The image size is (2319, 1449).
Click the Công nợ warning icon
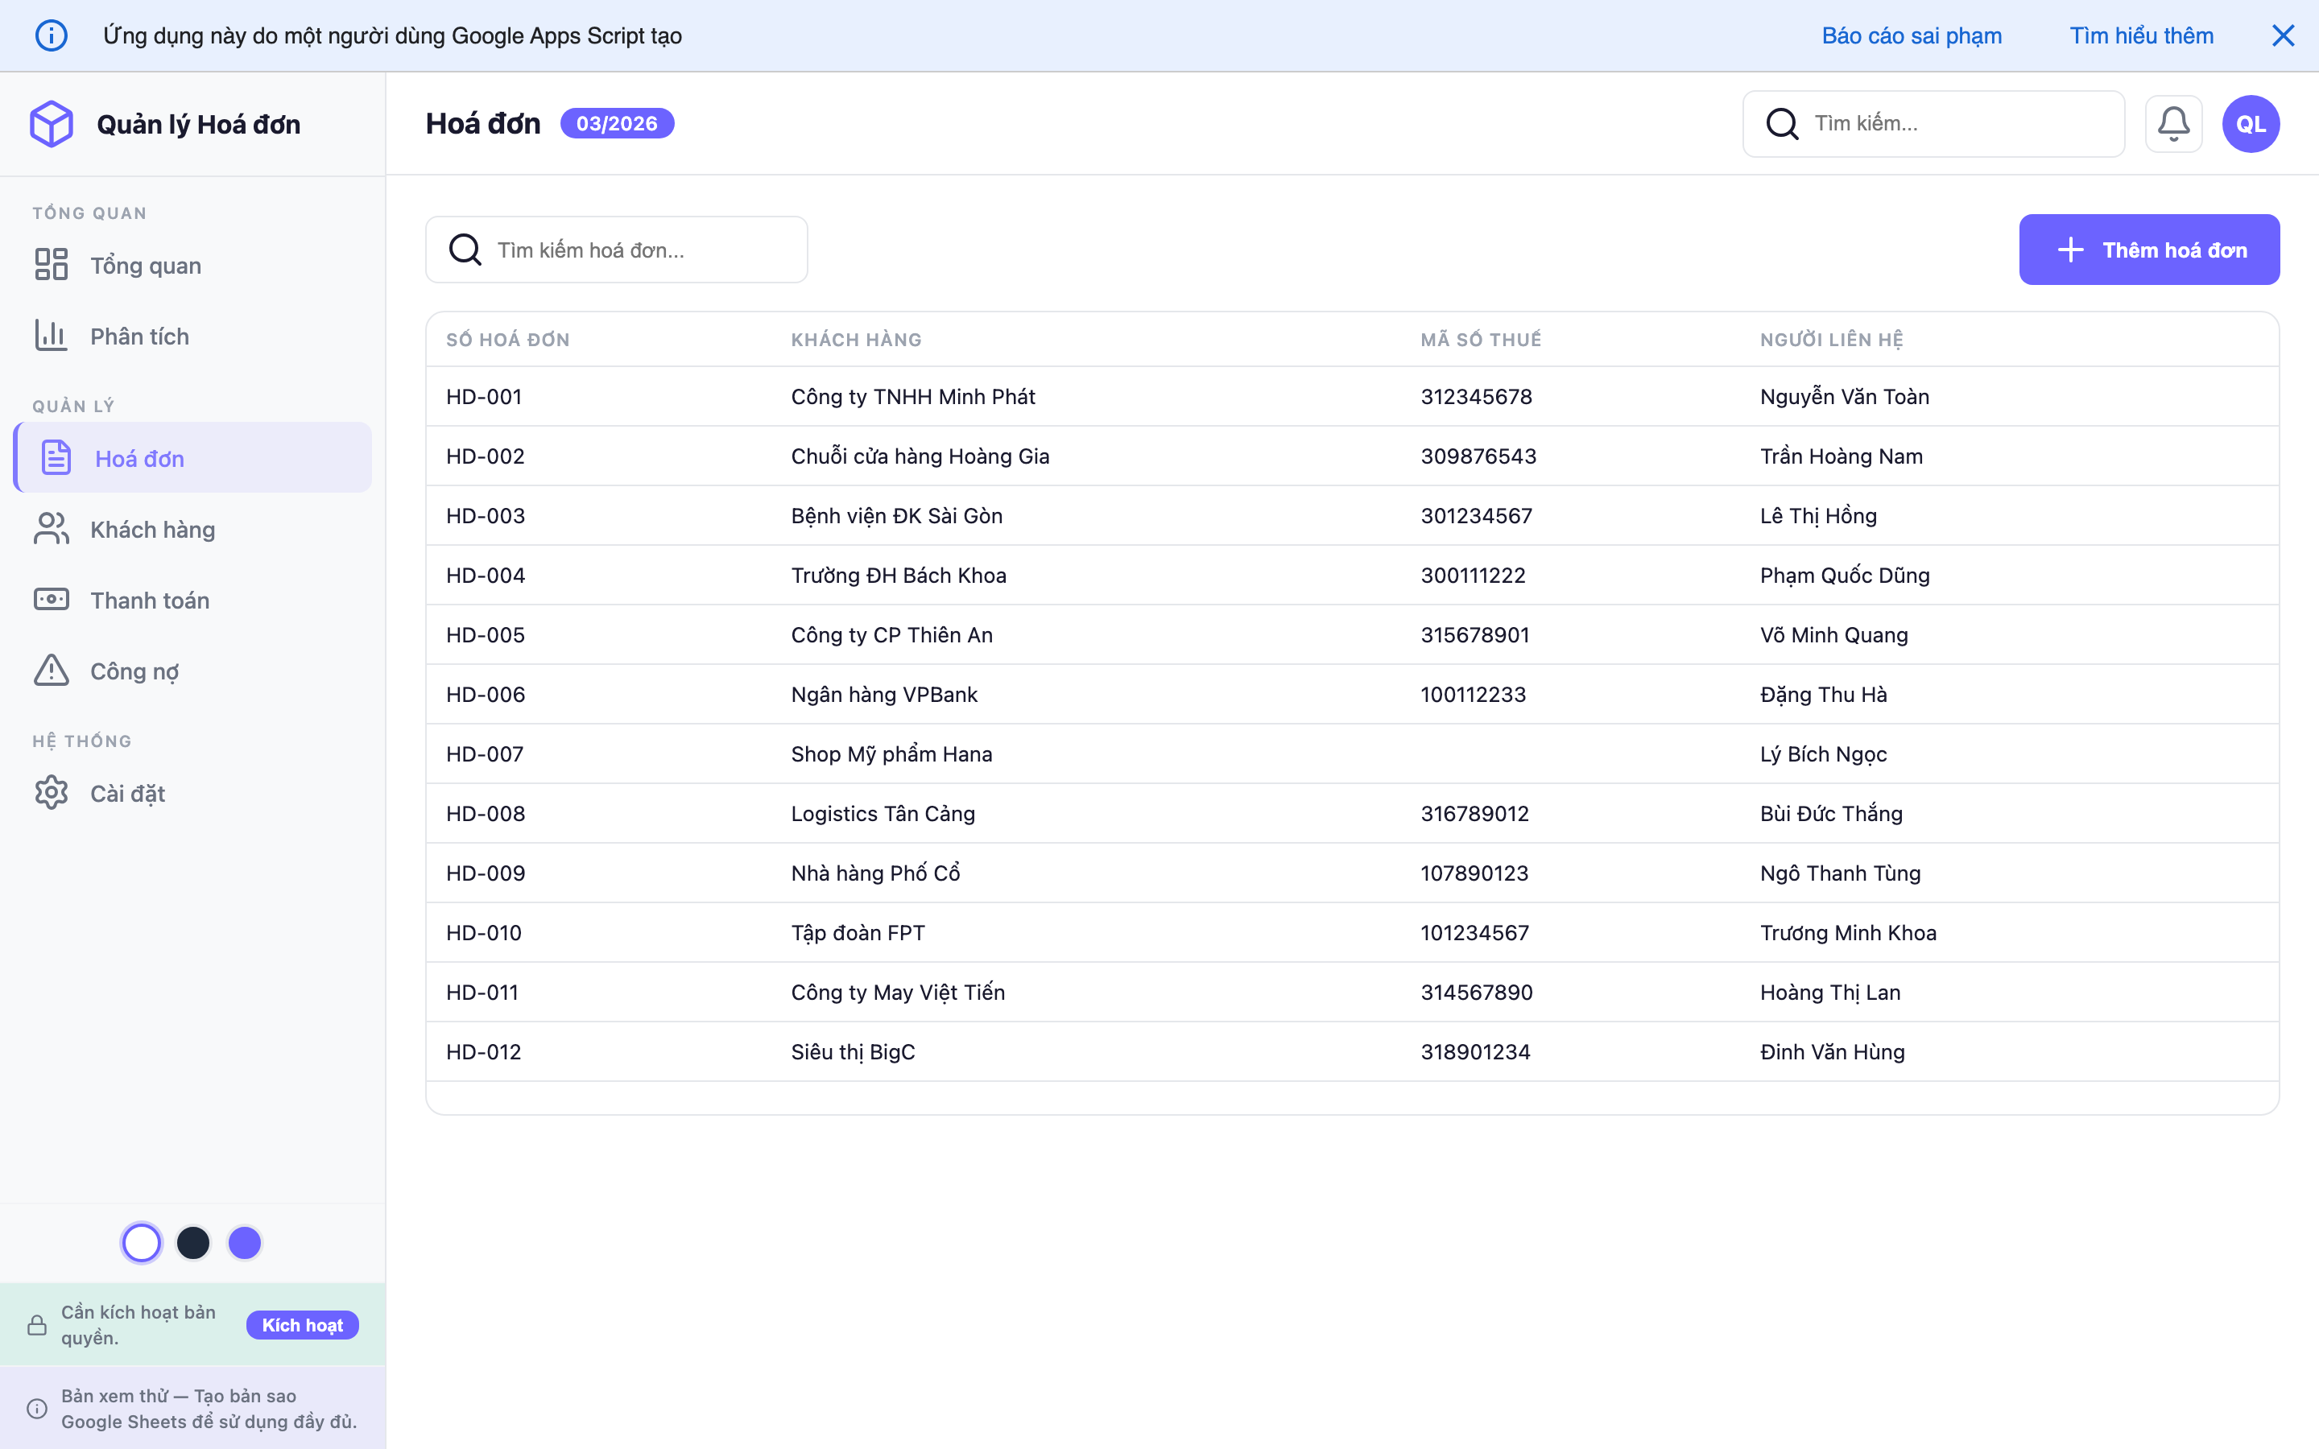click(x=51, y=670)
